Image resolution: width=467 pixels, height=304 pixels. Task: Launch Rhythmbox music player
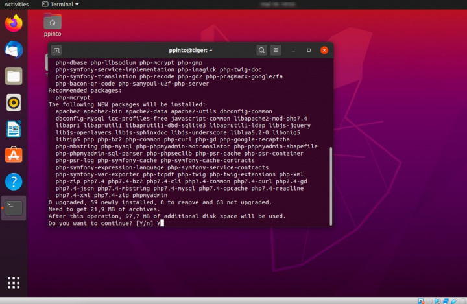(14, 102)
